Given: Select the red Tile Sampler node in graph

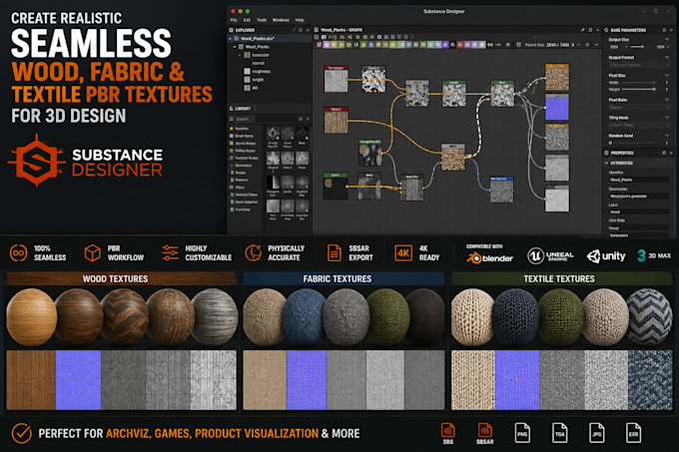Looking at the screenshot, I should coord(337,79).
